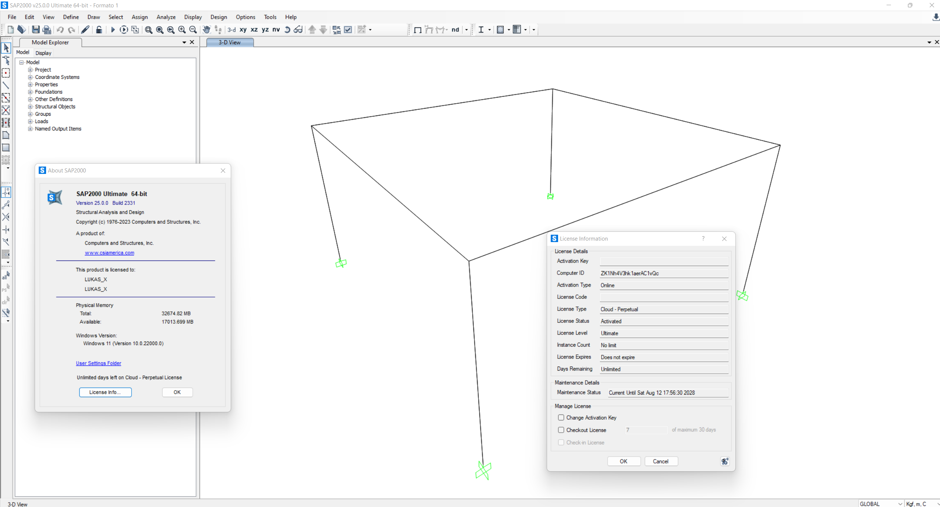Expand the Loads tree node
The height and width of the screenshot is (507, 940).
click(30, 121)
